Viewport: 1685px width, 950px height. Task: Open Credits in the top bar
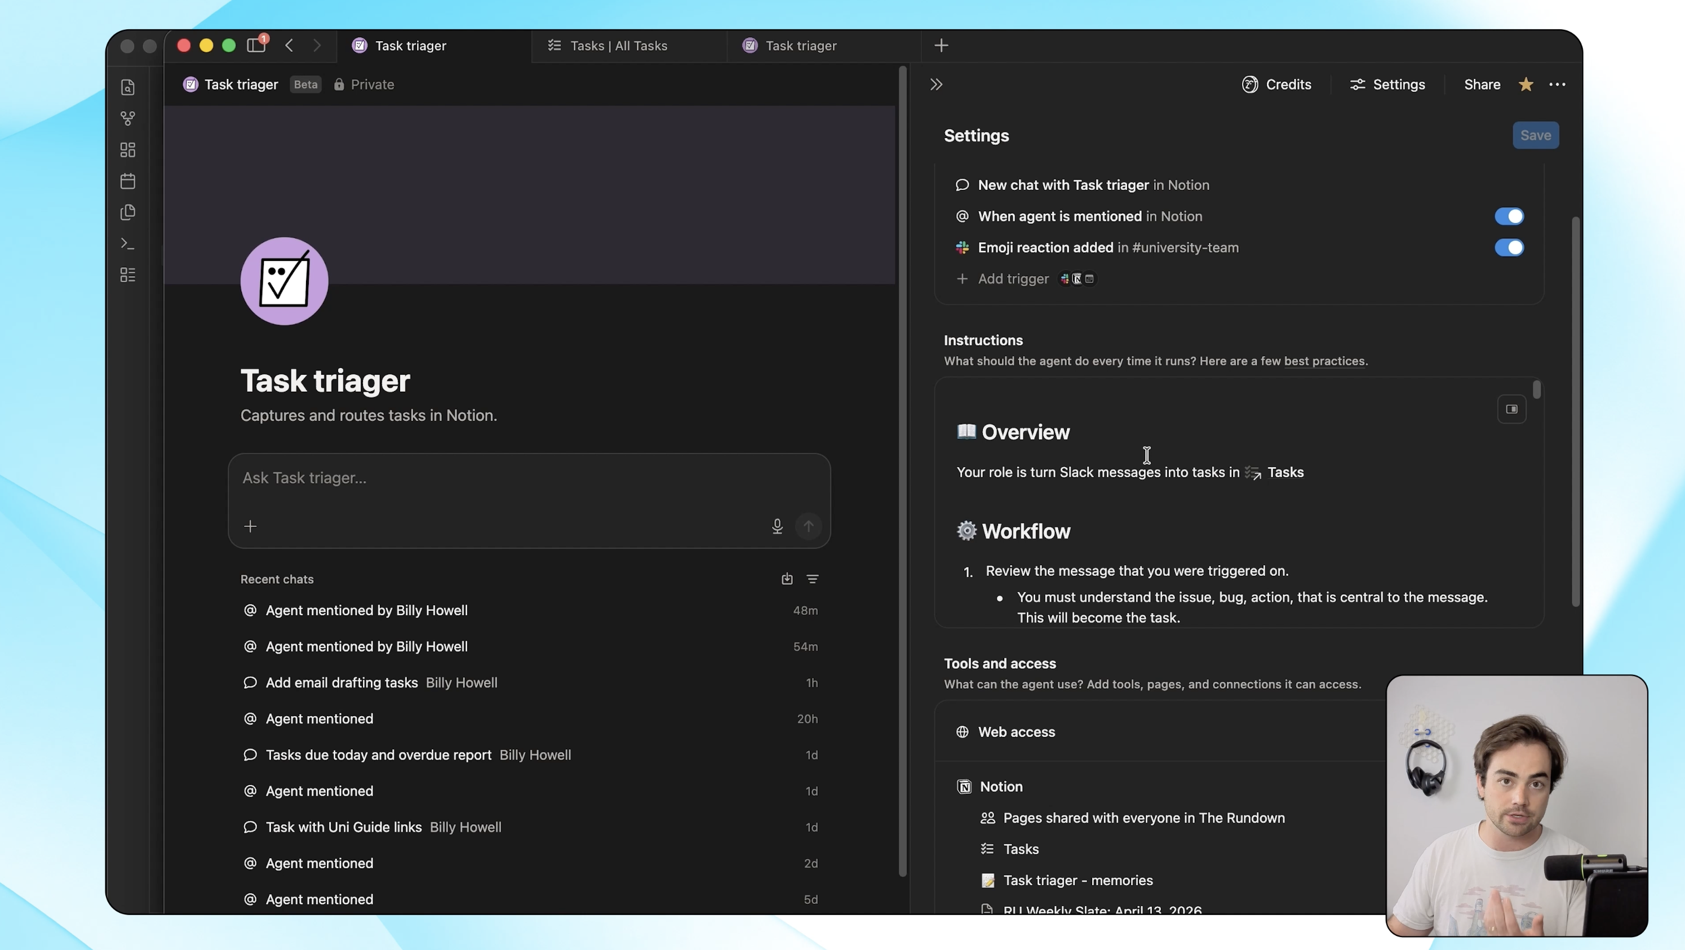(1276, 85)
